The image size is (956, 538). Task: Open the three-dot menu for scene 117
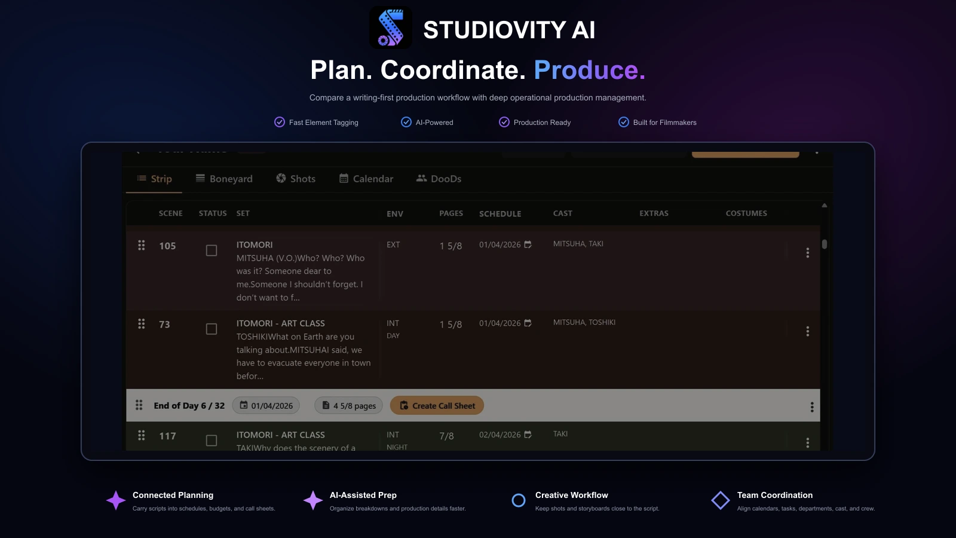(x=808, y=443)
